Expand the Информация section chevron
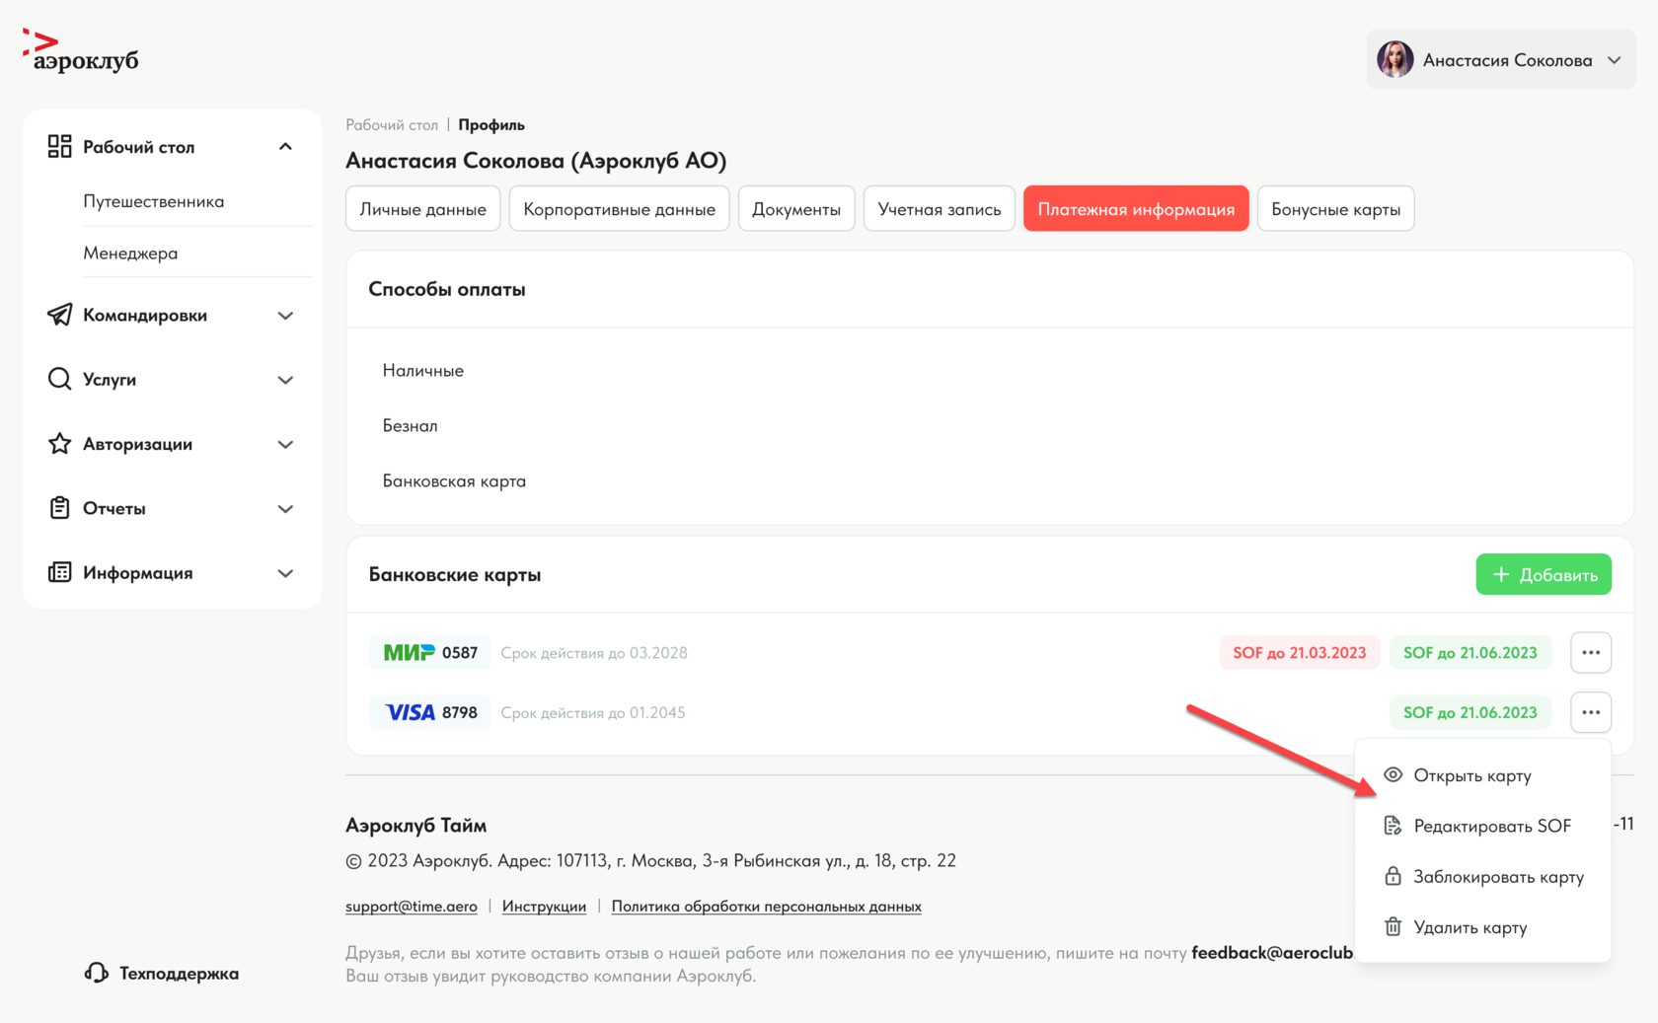Screen dimensions: 1658x1023 (285, 573)
